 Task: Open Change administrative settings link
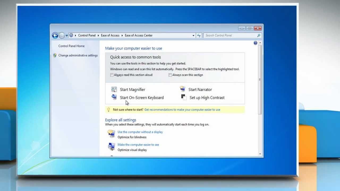(x=78, y=55)
